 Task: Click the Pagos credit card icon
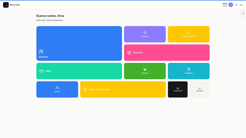[42, 71]
